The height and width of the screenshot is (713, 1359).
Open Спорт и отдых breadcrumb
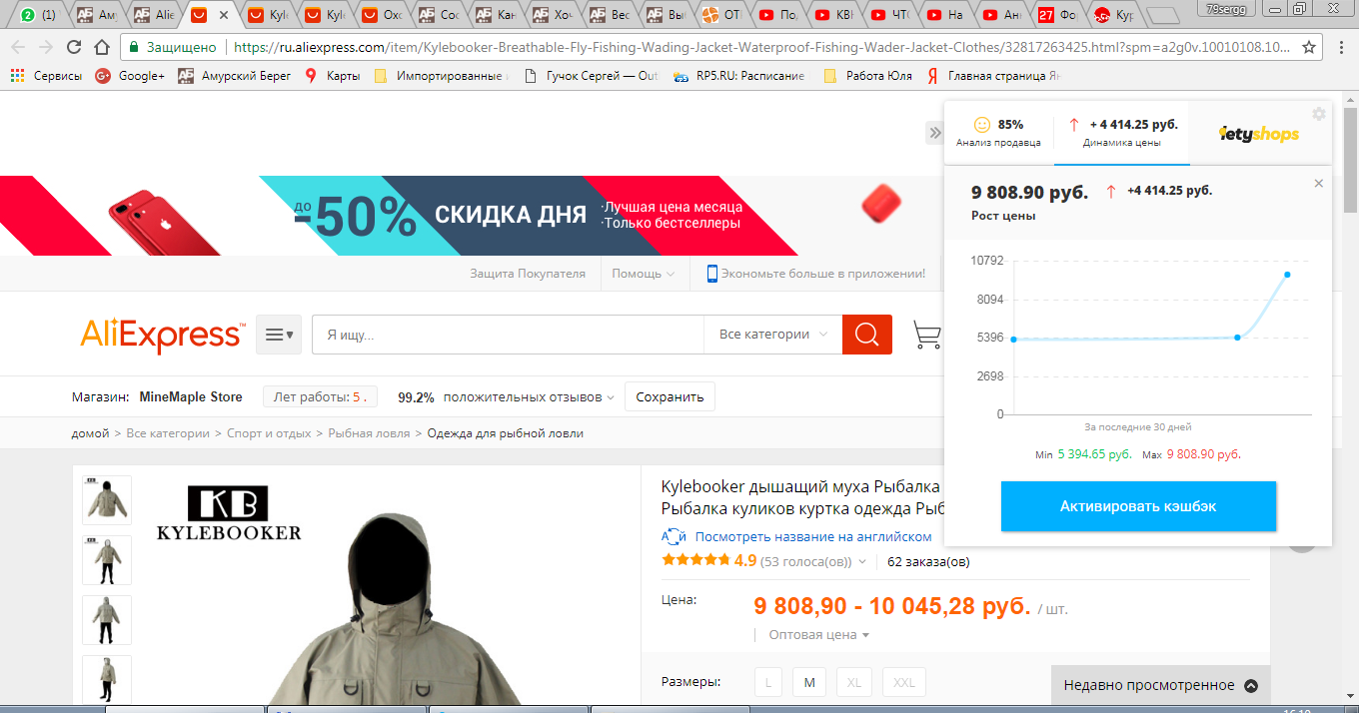pos(268,433)
